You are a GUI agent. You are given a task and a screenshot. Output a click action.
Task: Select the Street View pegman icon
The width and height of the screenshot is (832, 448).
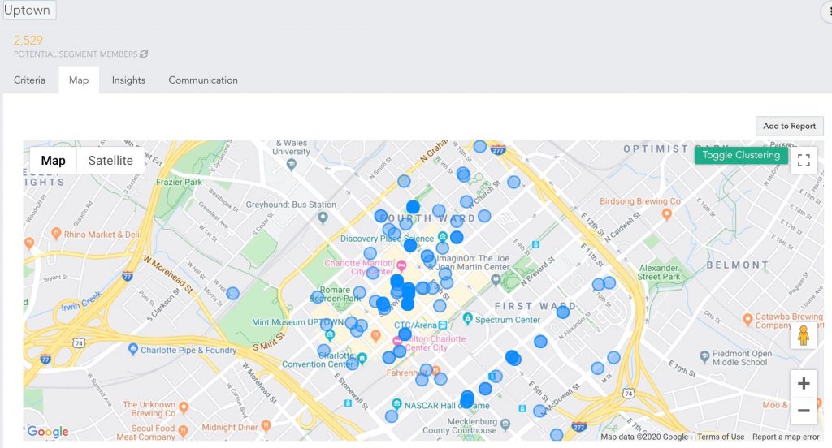pos(804,335)
